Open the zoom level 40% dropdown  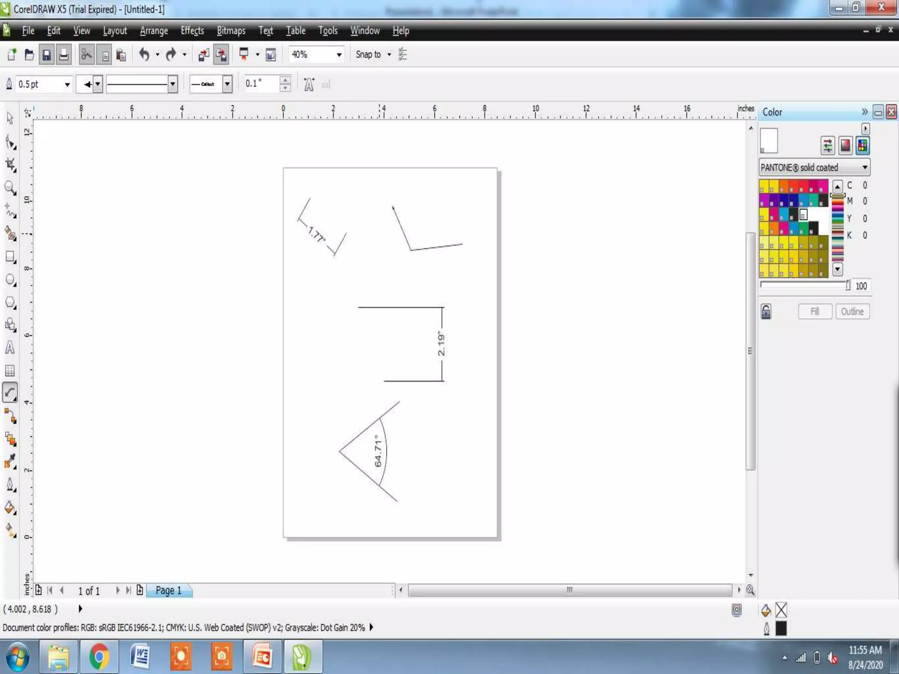pos(339,55)
